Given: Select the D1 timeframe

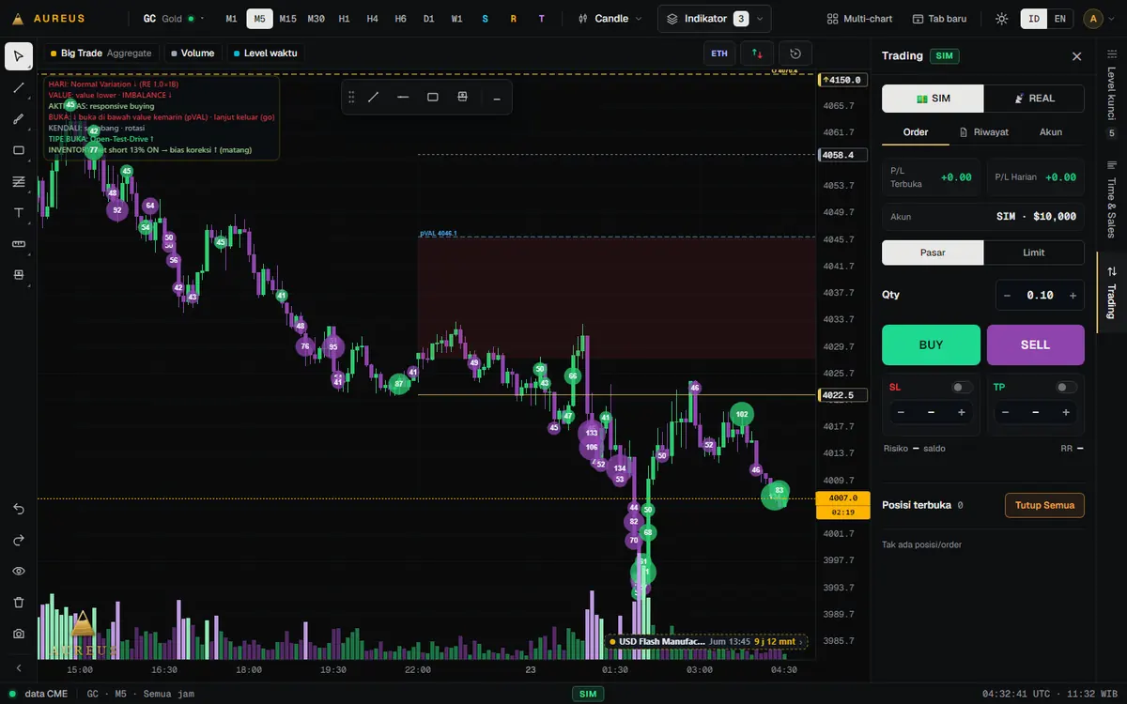Looking at the screenshot, I should [429, 19].
